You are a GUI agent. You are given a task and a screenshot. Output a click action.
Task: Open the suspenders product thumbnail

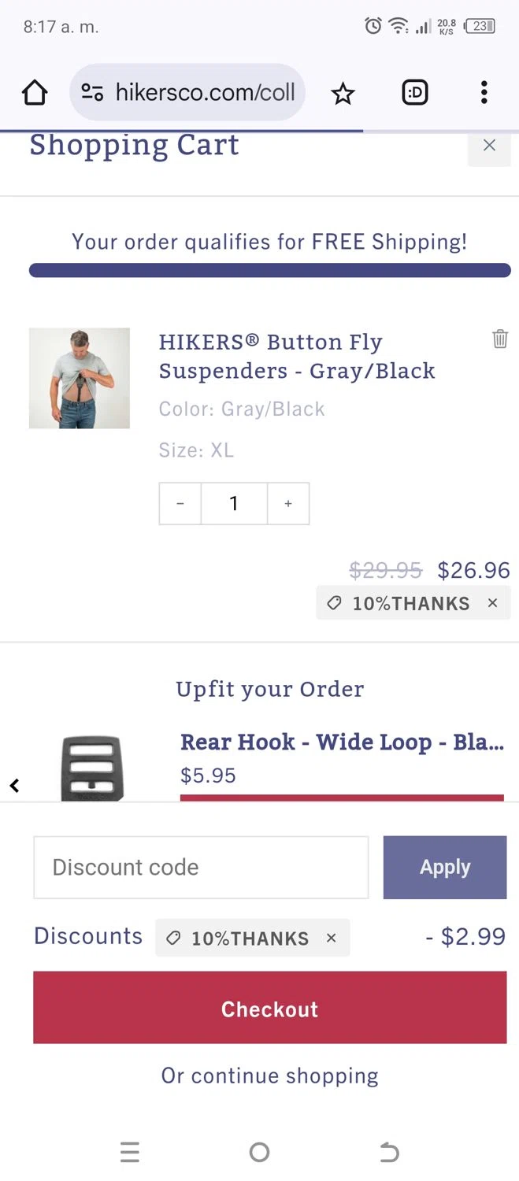80,378
